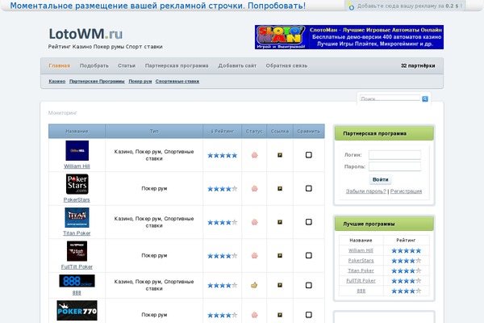Open 888 poker logo image
This screenshot has width=484, height=323.
[77, 281]
